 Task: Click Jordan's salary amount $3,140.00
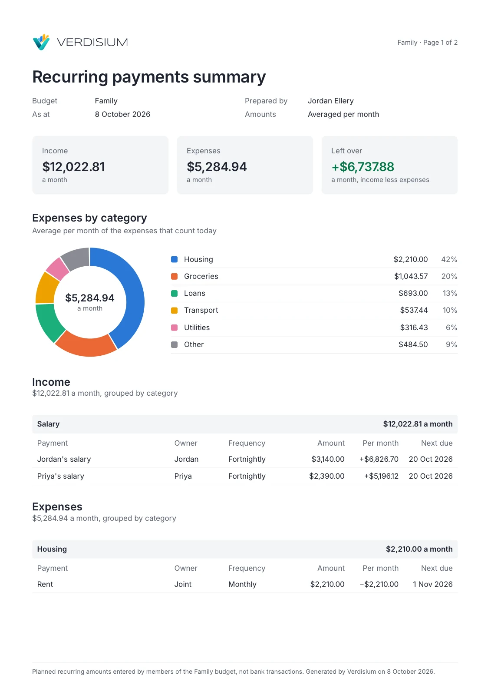(x=328, y=459)
